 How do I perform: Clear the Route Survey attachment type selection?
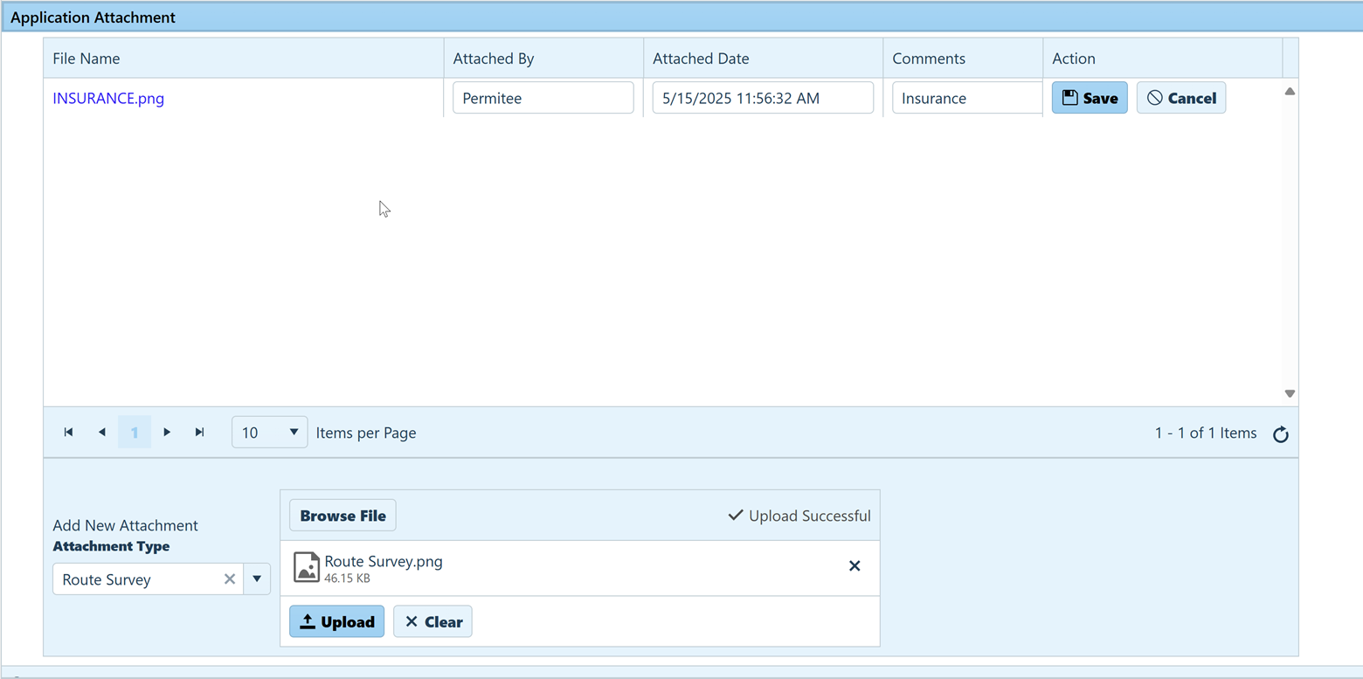click(230, 579)
